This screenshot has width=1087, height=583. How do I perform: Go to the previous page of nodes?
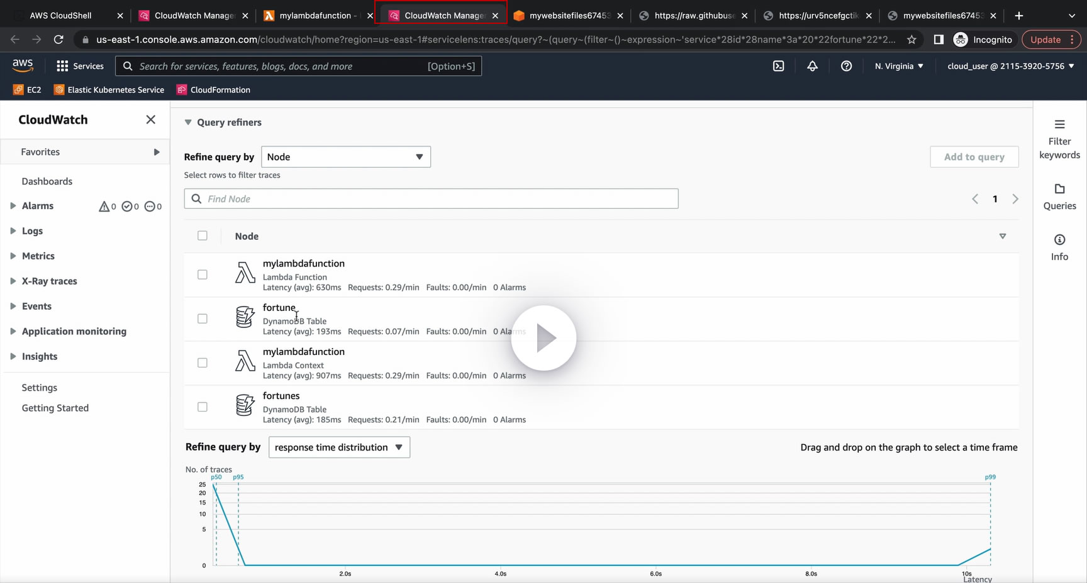click(x=975, y=199)
